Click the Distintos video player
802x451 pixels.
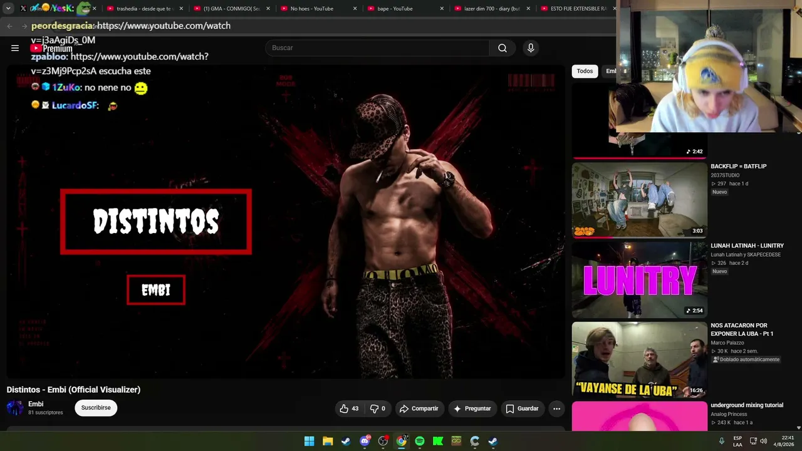[286, 222]
